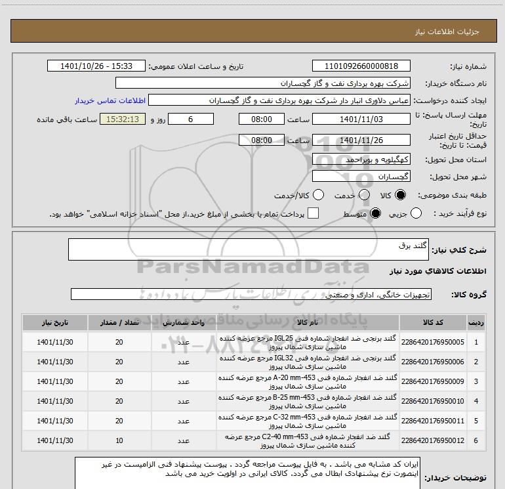Click the A-20 mm-453 gland item name
The width and height of the screenshot is (505, 489).
point(308,382)
